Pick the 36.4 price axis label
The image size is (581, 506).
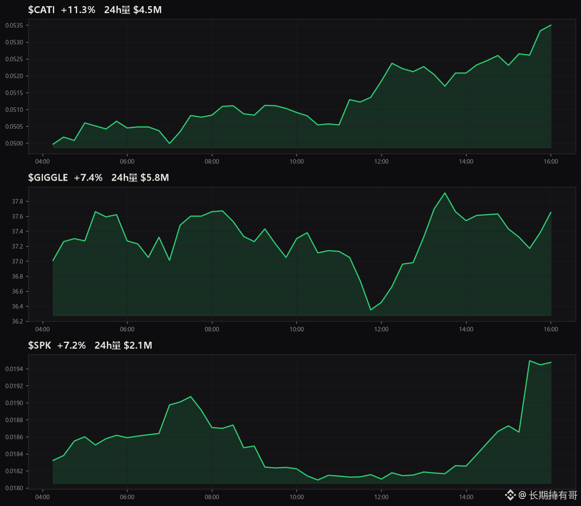click(x=17, y=306)
